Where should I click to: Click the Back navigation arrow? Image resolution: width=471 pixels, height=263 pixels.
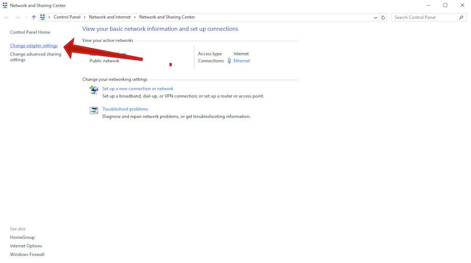7,17
